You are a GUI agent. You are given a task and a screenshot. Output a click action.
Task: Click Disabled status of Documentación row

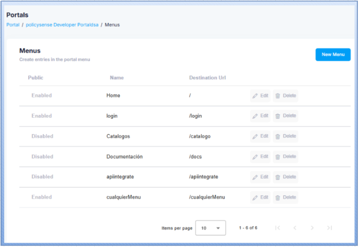42,157
